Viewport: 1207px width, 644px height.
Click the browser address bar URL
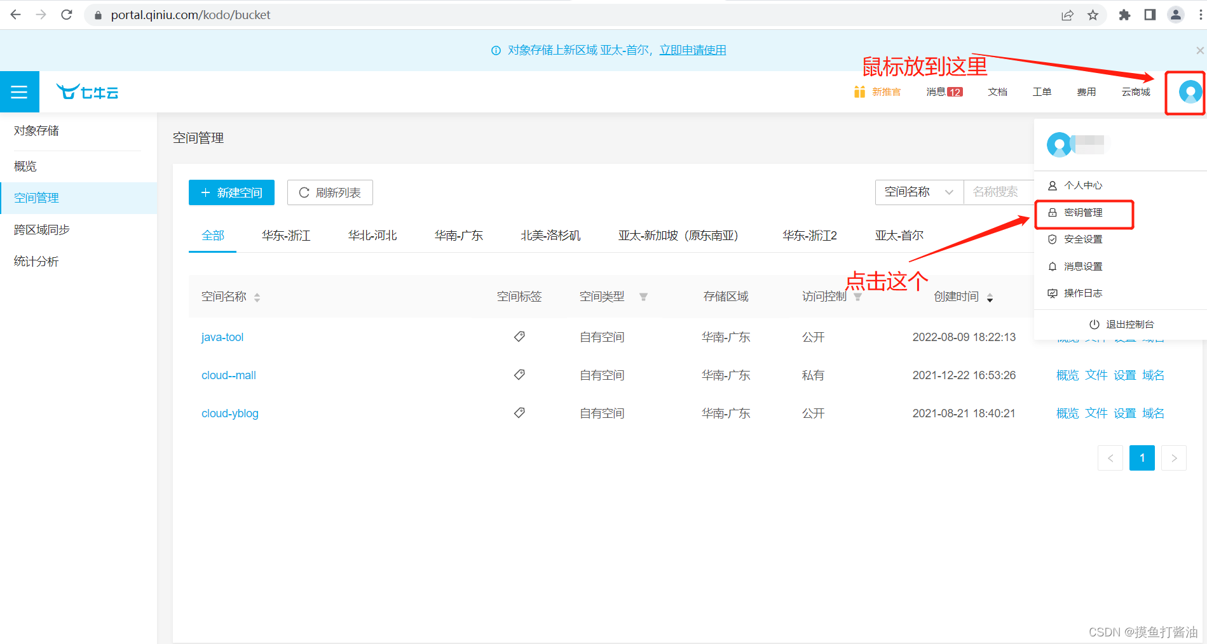tap(191, 15)
